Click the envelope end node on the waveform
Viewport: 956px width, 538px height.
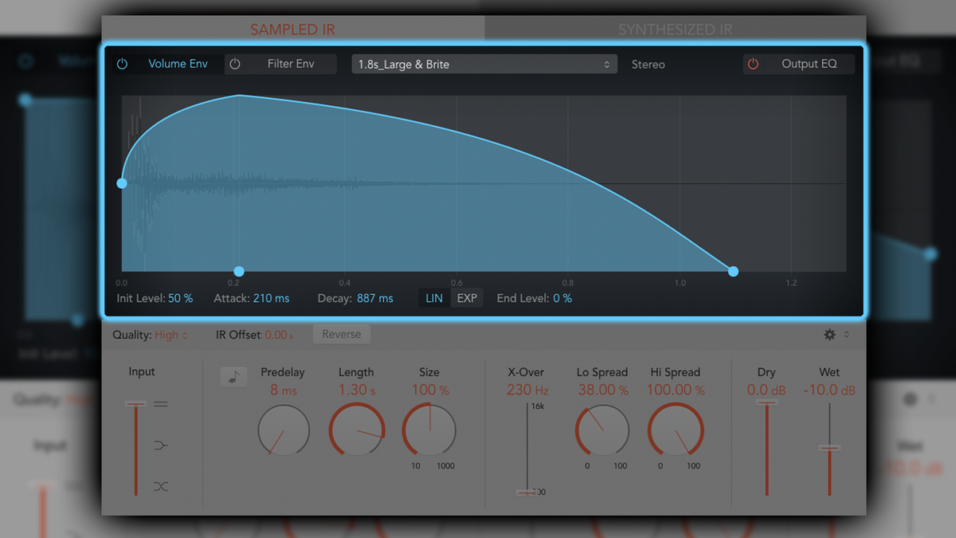click(732, 272)
